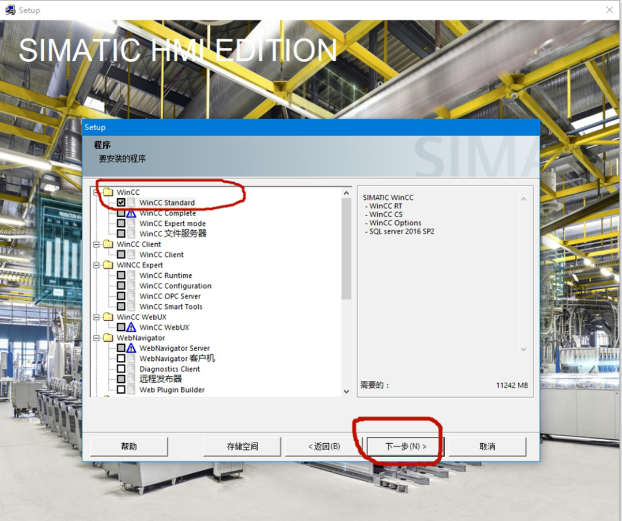Select the WinCC Complete tree label
The height and width of the screenshot is (521, 622).
168,213
